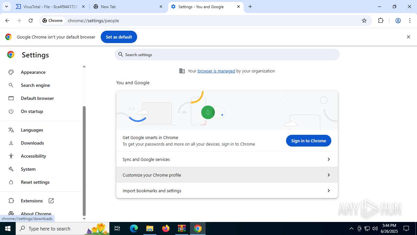Launch Microsoft Edge from taskbar
The height and width of the screenshot is (235, 417).
point(134,228)
